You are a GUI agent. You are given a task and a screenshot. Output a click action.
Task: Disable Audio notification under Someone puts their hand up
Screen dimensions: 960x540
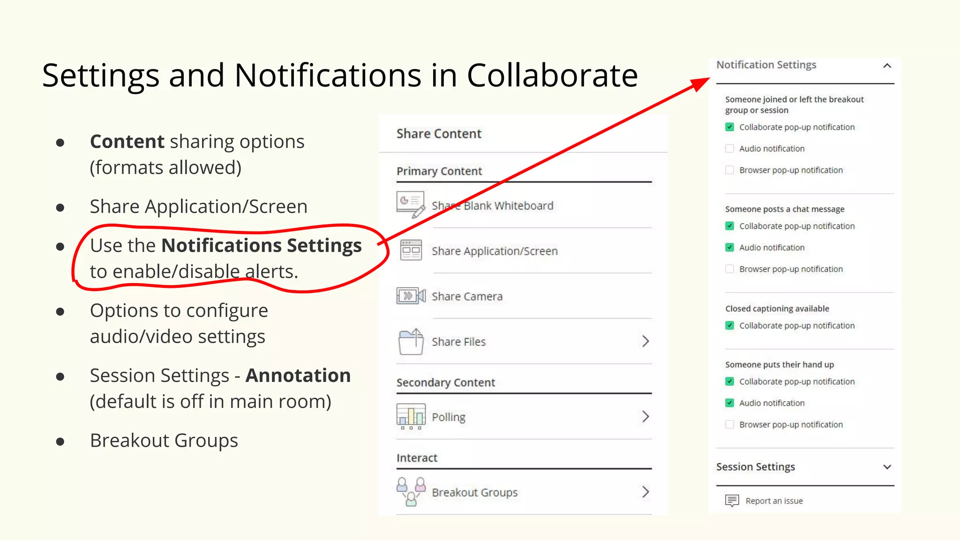(729, 403)
